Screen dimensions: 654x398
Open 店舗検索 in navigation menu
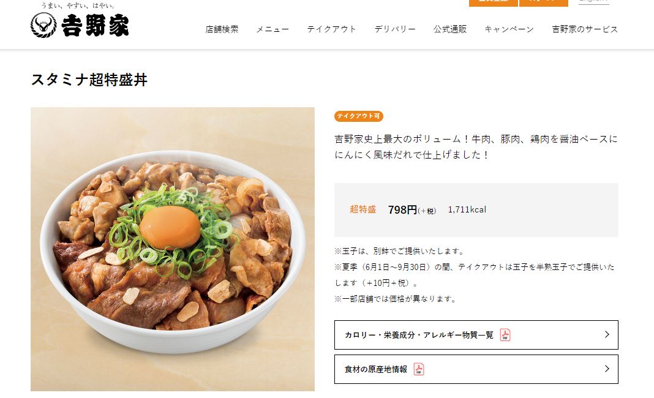pyautogui.click(x=222, y=29)
